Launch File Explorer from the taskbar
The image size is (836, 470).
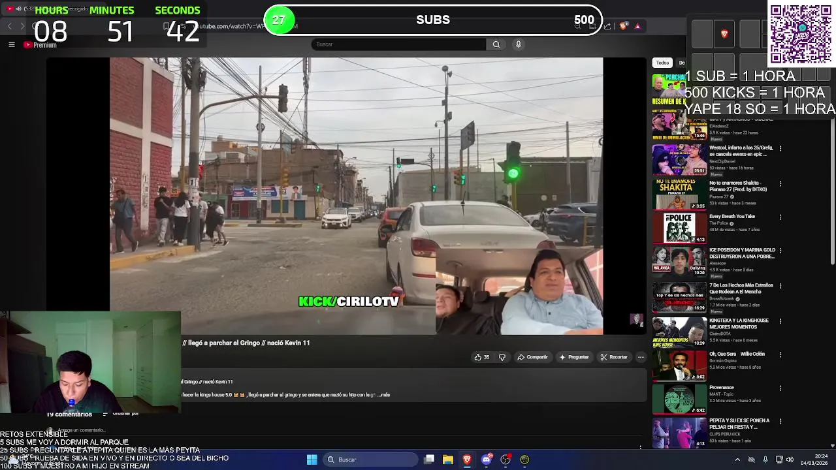point(448,460)
